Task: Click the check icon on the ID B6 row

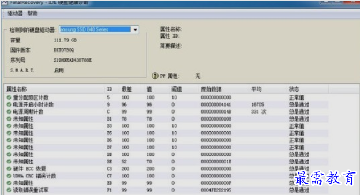Action: [x=9, y=140]
